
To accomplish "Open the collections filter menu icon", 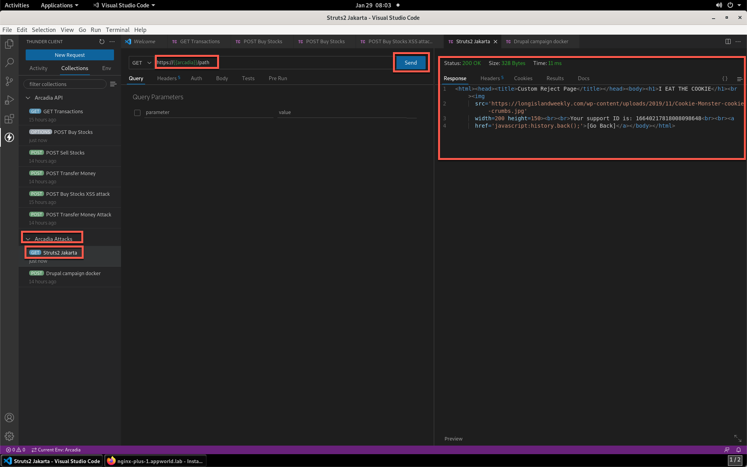I will 113,84.
